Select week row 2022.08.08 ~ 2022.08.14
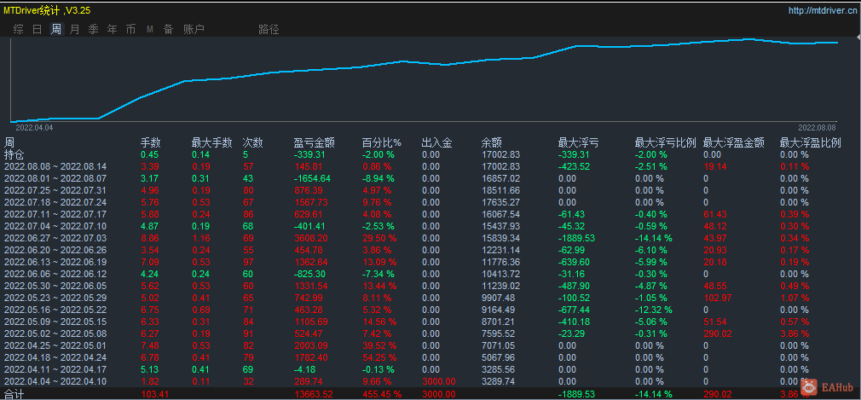 [55, 166]
